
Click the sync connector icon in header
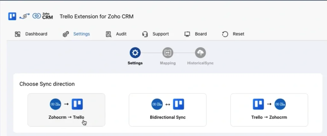(x=25, y=16)
